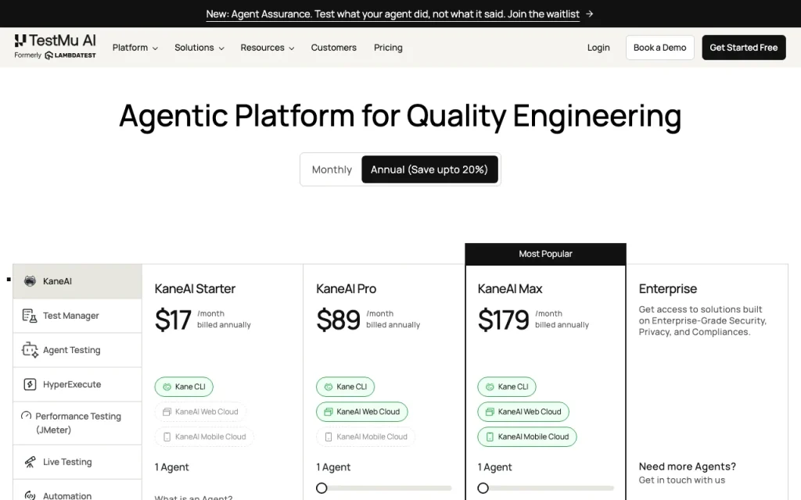Click KaneAI Mobile Cloud icon in Max plan
The height and width of the screenshot is (500, 801).
coord(490,437)
